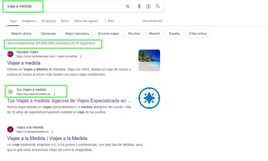
Task: Switch to the Imágenes tab
Action: [29, 21]
